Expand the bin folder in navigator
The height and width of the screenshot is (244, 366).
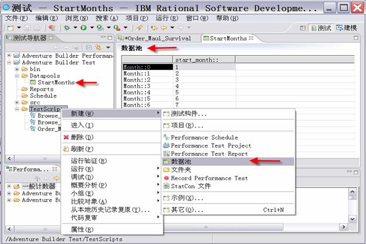[17, 69]
